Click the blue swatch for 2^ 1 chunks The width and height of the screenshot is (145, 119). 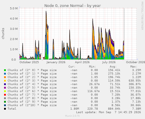click(x=5, y=74)
